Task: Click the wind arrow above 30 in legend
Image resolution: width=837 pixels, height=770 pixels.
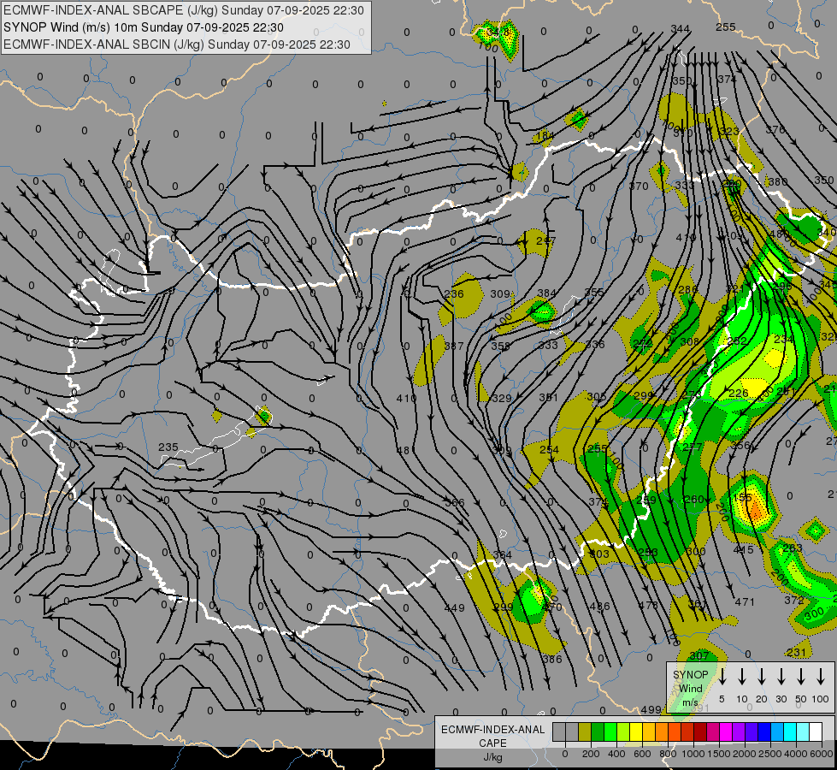Action: click(x=781, y=677)
